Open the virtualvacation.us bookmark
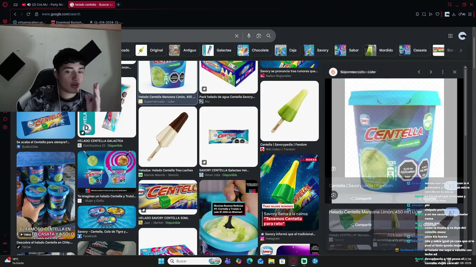The height and width of the screenshot is (267, 476). [29, 22]
